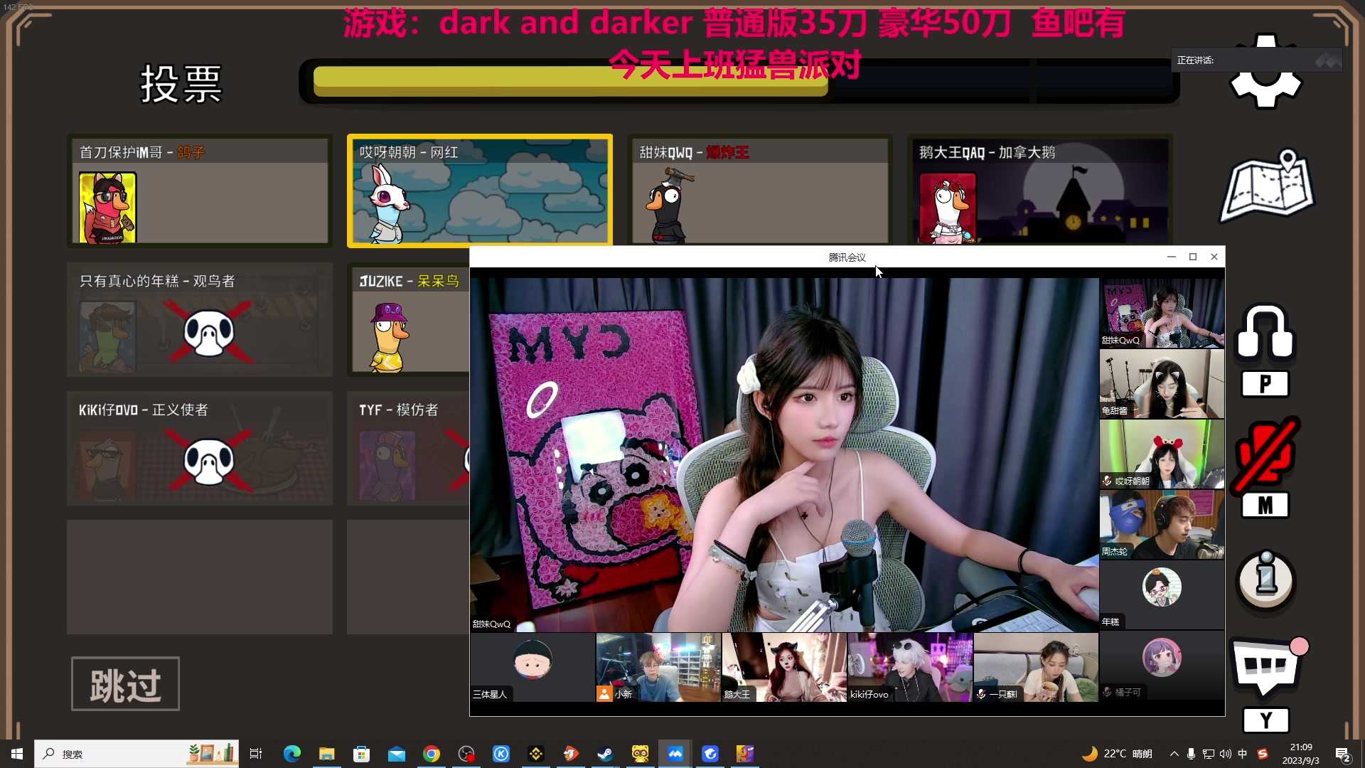This screenshot has width=1365, height=768.
Task: Select 哎呀朝朝 video thumbnail in meeting
Action: (x=1162, y=453)
